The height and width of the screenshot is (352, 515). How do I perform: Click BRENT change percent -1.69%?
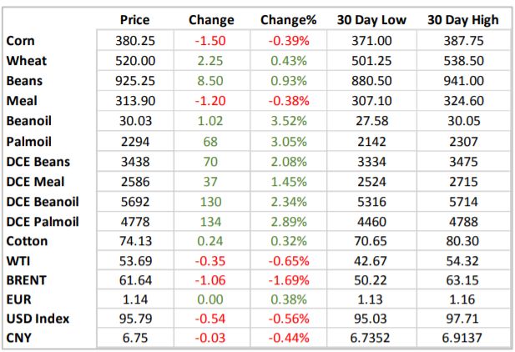click(286, 281)
